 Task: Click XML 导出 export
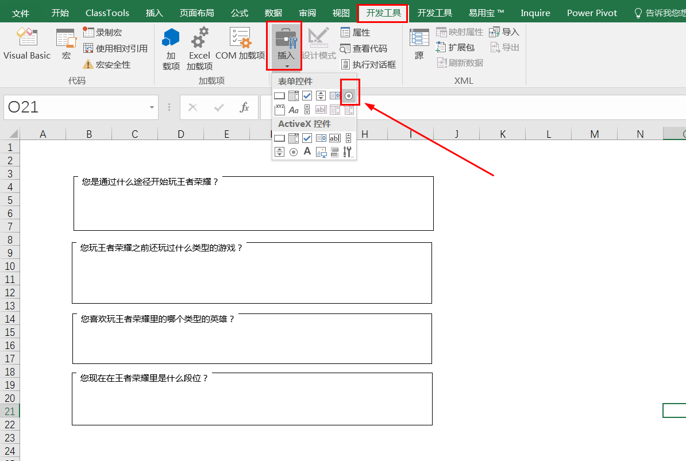click(x=504, y=47)
